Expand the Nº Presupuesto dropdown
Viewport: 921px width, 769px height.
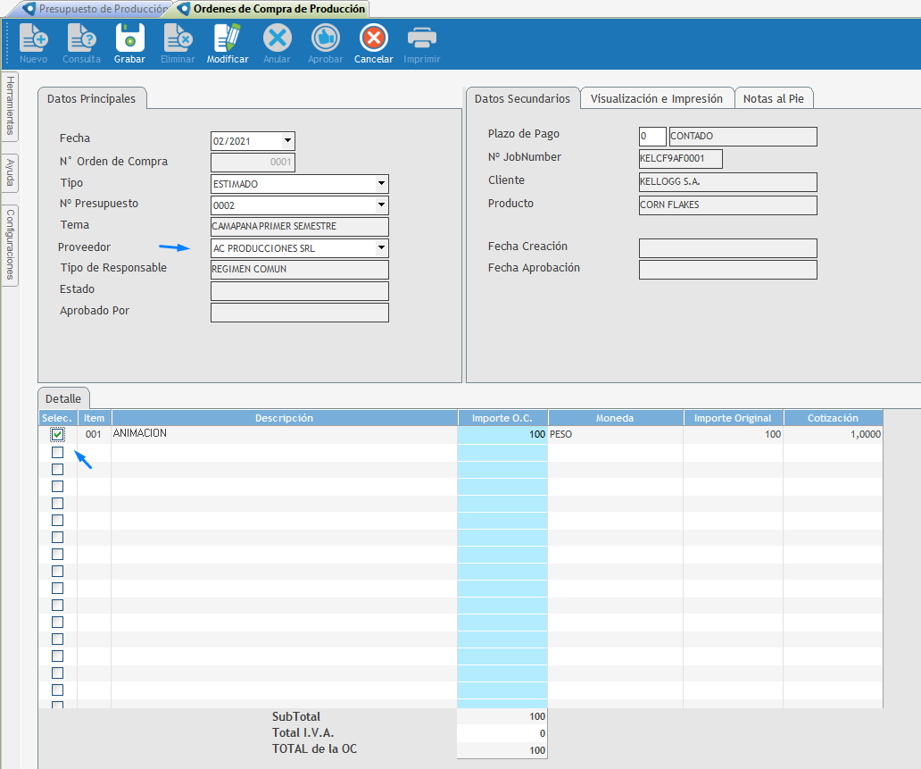(x=381, y=205)
